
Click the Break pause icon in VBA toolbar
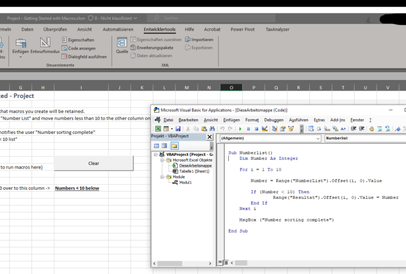(x=248, y=129)
